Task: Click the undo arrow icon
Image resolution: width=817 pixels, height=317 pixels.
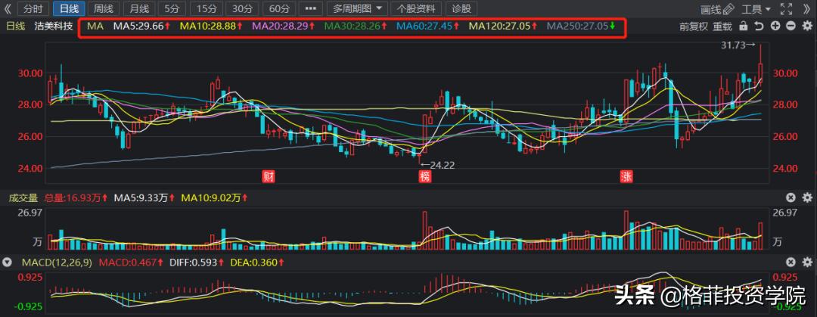Action: click(x=760, y=26)
